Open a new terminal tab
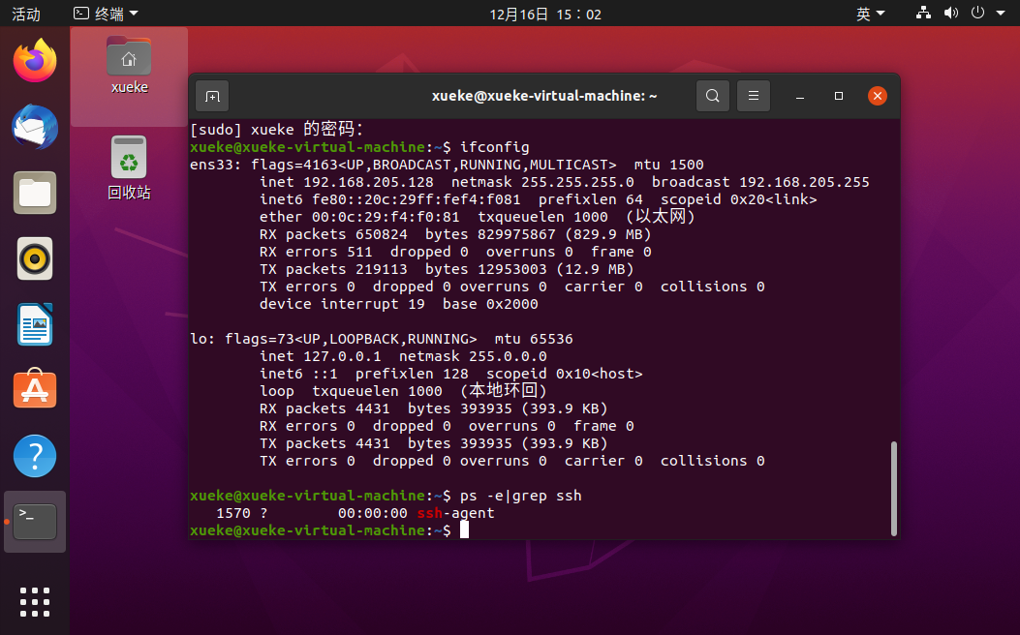 coord(211,95)
